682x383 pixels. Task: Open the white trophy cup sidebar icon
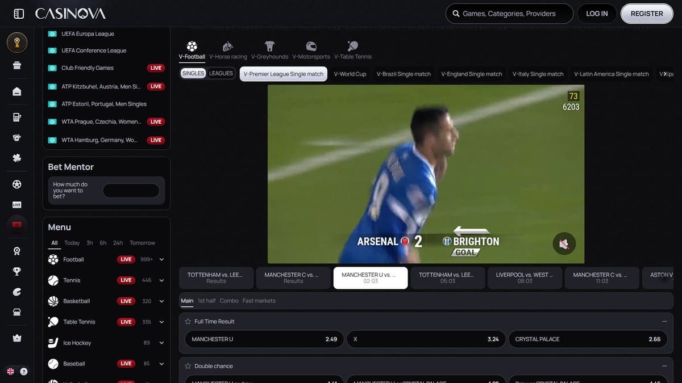tap(17, 271)
